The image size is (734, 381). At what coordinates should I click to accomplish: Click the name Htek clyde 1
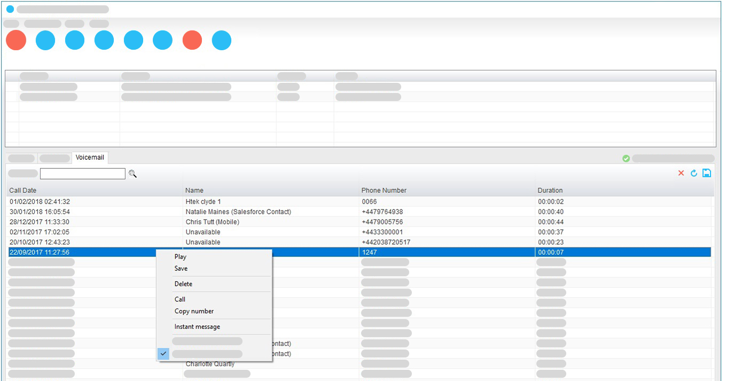(x=203, y=202)
